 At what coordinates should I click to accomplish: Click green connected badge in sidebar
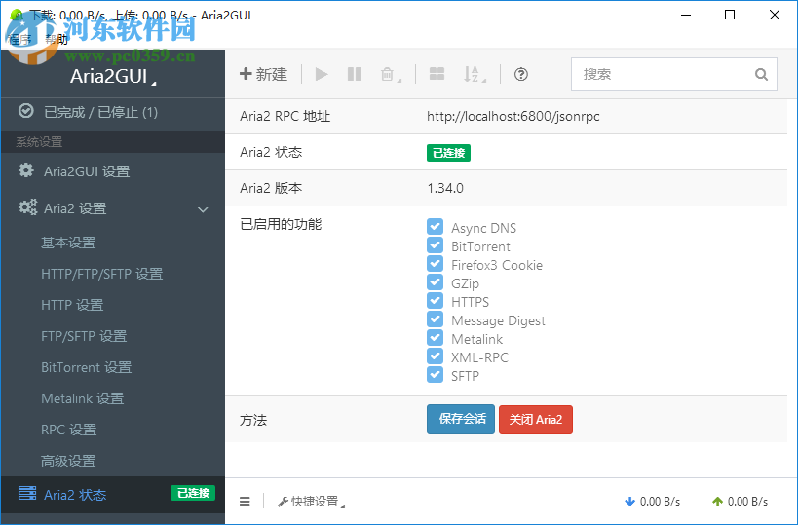click(x=193, y=493)
